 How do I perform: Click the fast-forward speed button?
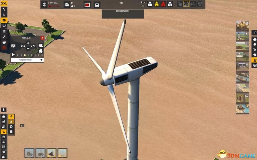[144, 2]
